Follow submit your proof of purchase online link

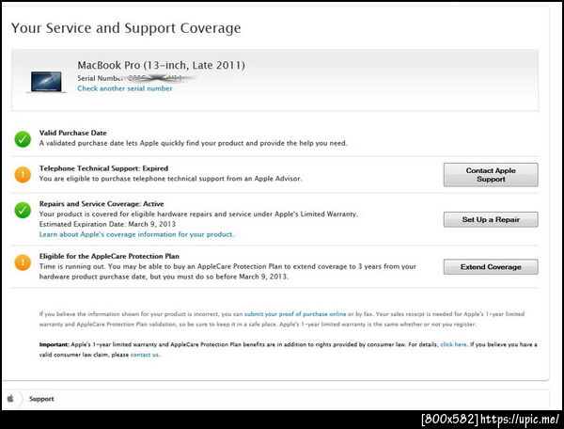click(x=295, y=314)
